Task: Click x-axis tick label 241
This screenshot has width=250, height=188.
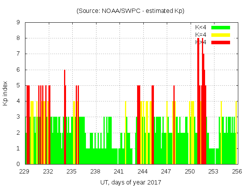Action: coord(119,172)
